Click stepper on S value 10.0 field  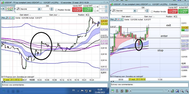point(106,7)
